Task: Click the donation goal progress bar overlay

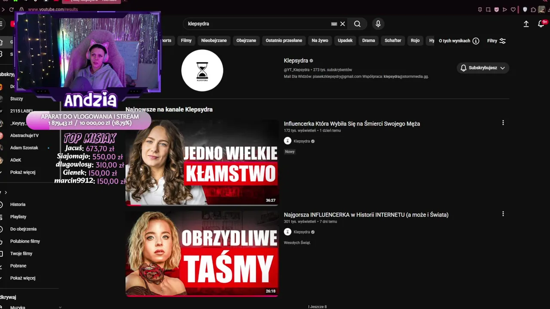Action: 89,120
